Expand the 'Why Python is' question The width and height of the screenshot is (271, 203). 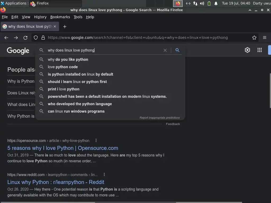point(21,116)
